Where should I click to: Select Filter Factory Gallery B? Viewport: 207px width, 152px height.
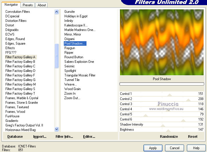point(20,62)
